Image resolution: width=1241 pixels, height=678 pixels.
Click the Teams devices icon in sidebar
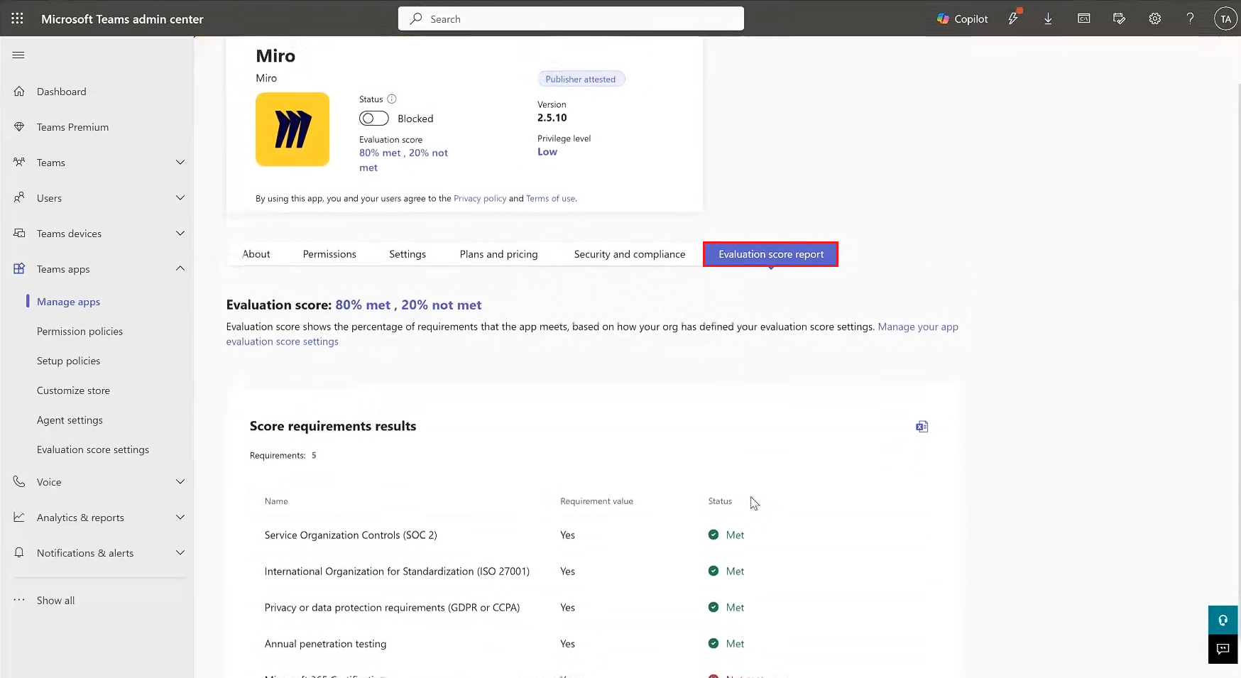[x=19, y=234]
